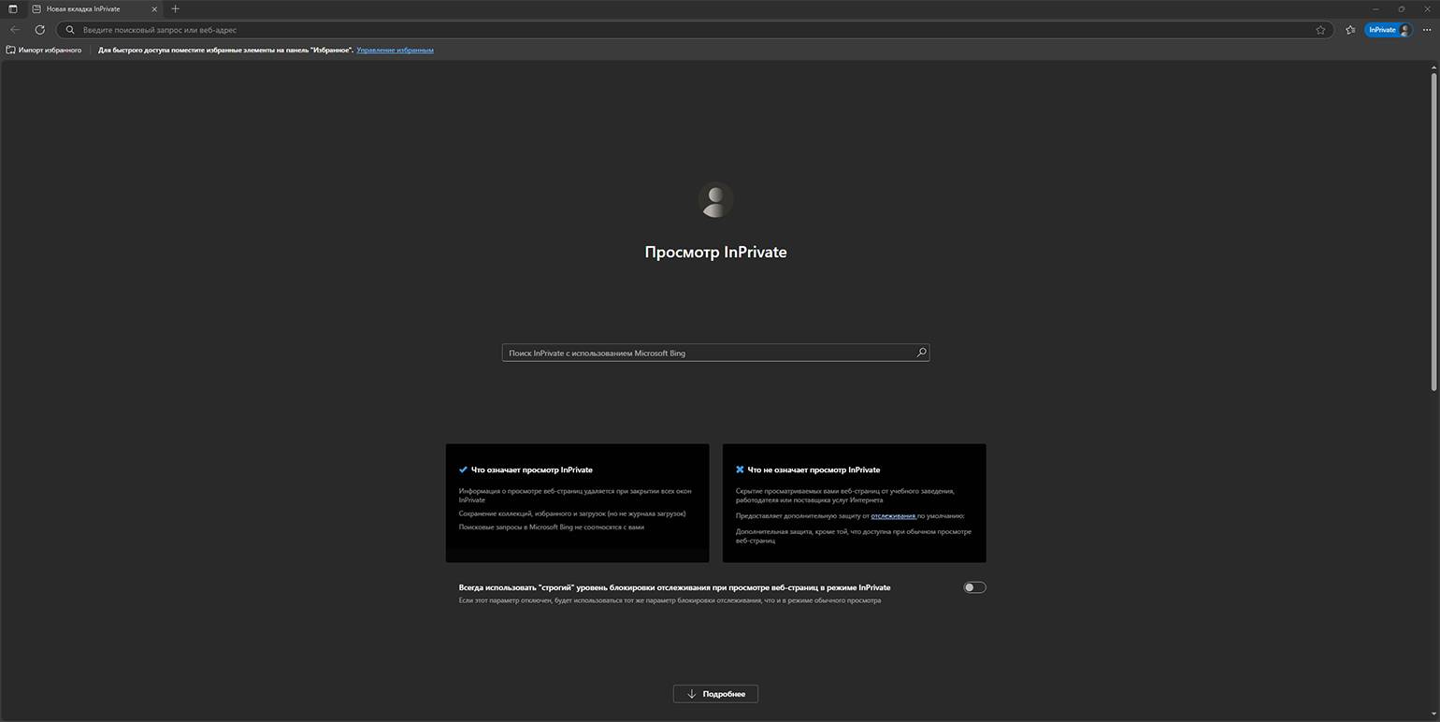Reload the page with the refresh icon
Screen dimensions: 1440x722
39,30
